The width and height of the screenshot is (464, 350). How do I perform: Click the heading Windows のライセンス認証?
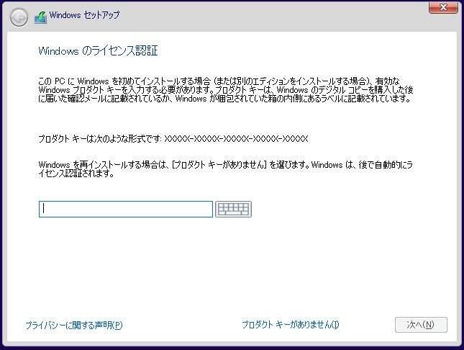coord(98,50)
